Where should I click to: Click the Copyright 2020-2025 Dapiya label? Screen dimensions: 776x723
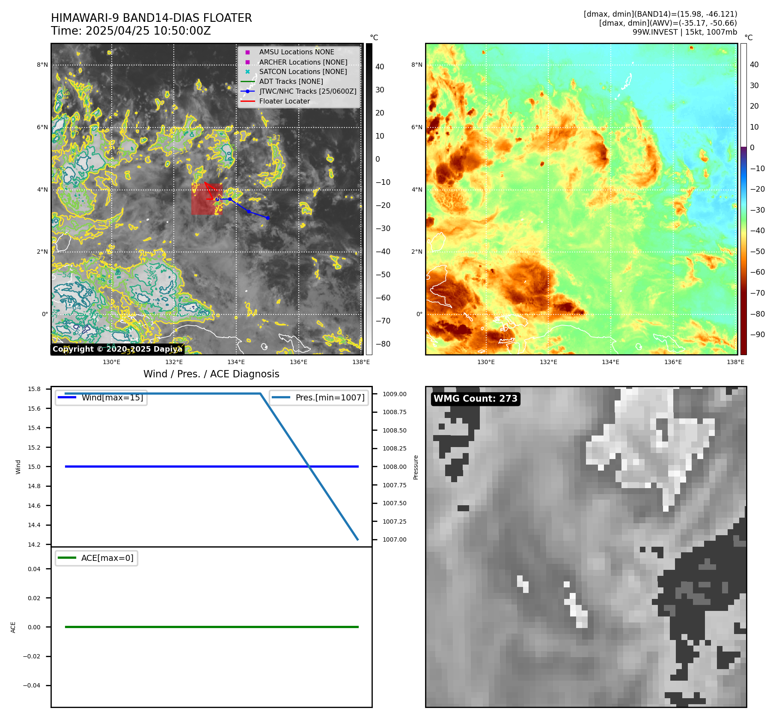pyautogui.click(x=117, y=349)
